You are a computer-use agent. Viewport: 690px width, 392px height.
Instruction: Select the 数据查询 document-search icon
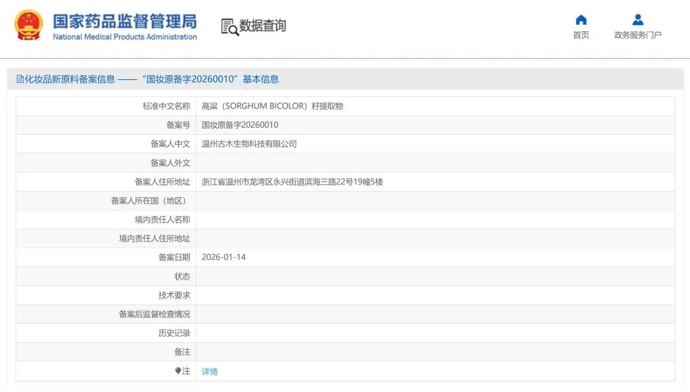pos(228,26)
